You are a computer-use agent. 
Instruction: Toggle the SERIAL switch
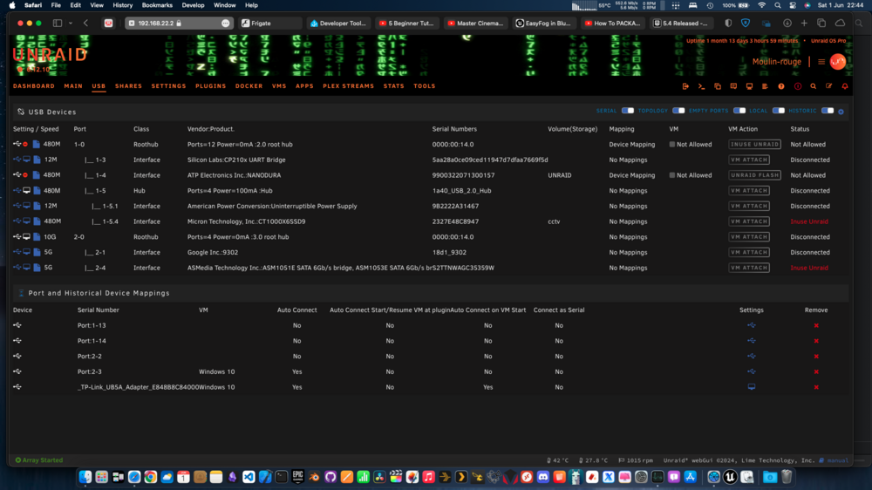point(627,111)
